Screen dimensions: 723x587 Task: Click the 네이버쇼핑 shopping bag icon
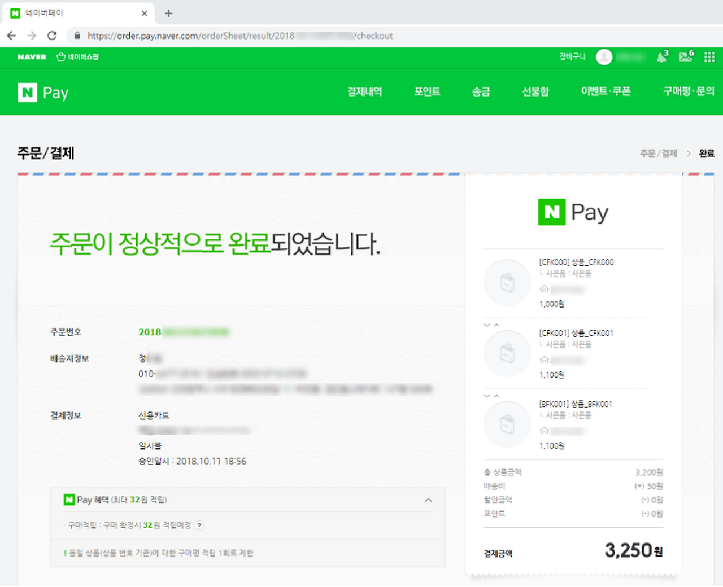pyautogui.click(x=60, y=56)
